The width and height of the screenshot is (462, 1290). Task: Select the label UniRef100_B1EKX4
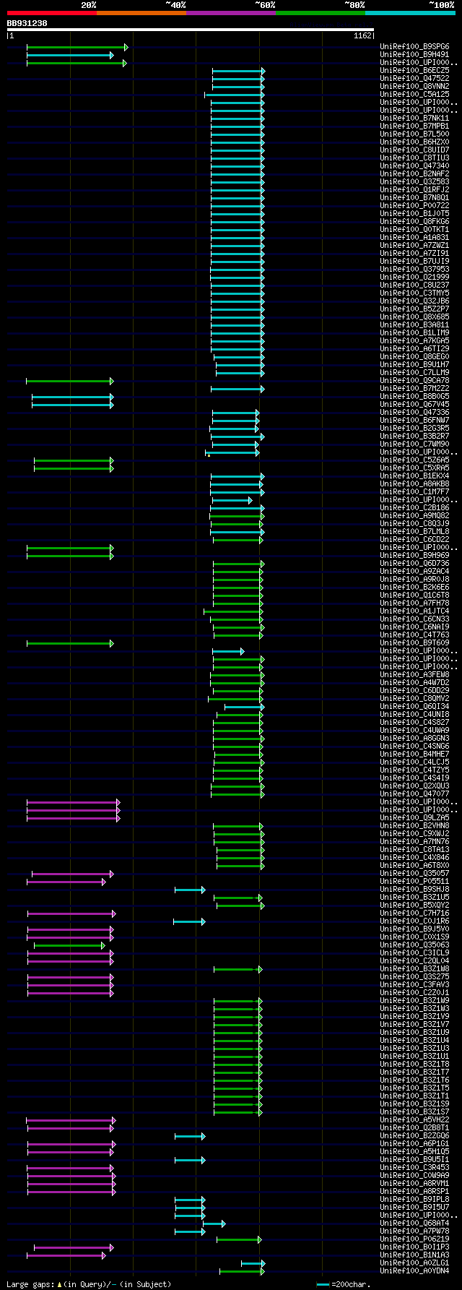[414, 476]
